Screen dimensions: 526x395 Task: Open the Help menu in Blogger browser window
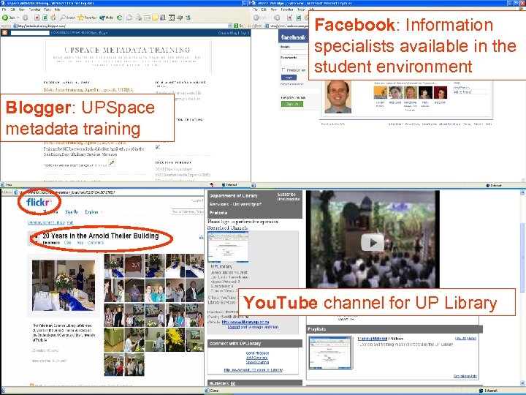57,10
